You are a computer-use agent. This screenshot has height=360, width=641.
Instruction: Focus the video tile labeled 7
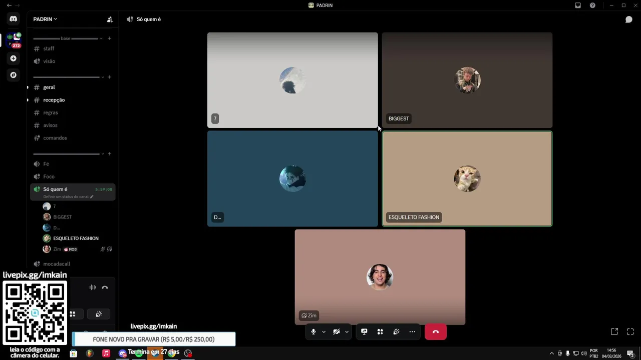click(292, 80)
